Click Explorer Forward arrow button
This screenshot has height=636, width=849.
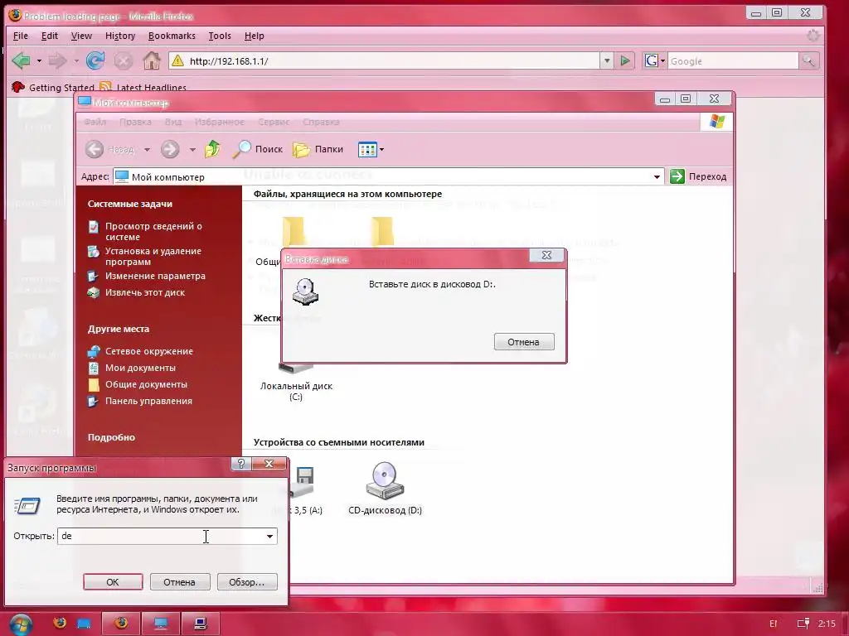click(170, 149)
